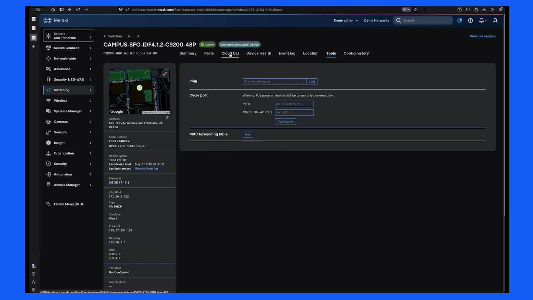This screenshot has width=533, height=300.
Task: Click the Cycle ports button
Action: click(285, 122)
